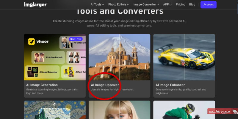Expand the AI Tools dropdown menu
The height and width of the screenshot is (119, 238).
point(98,4)
